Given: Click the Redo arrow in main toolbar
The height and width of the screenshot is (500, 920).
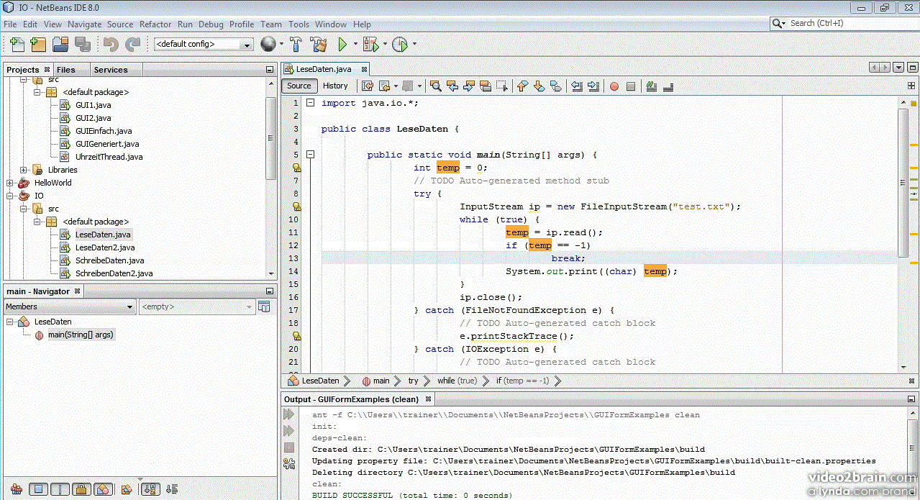Looking at the screenshot, I should [x=133, y=45].
